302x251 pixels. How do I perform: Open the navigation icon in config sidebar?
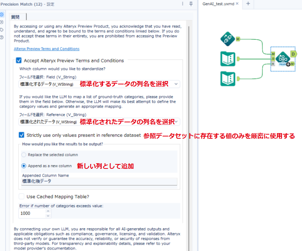point(2,22)
